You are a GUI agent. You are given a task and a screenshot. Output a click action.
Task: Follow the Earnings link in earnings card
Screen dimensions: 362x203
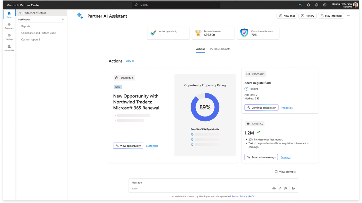[x=286, y=157]
